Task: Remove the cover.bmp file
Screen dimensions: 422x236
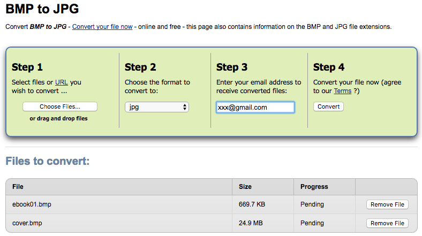Action: click(x=387, y=223)
